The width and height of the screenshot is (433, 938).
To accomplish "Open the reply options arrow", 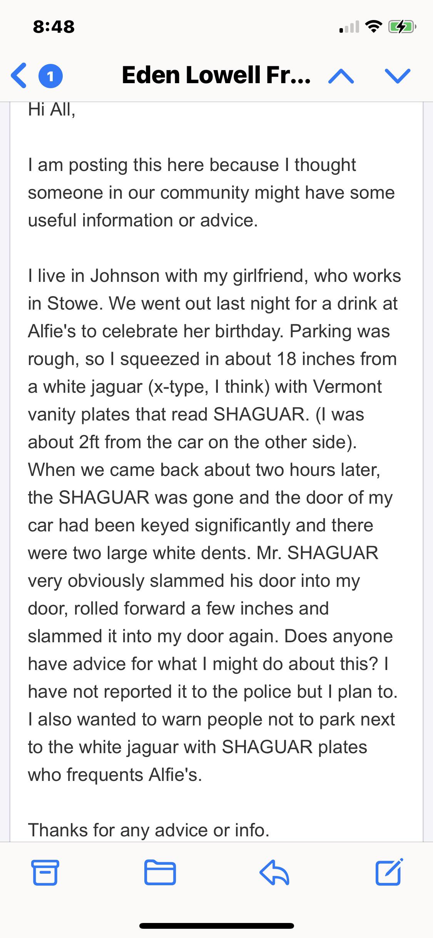I will 274,872.
